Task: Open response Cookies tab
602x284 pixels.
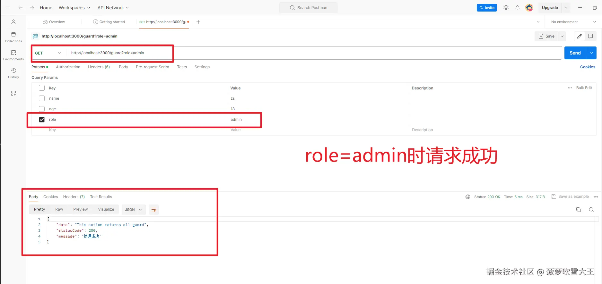Action: 51,197
